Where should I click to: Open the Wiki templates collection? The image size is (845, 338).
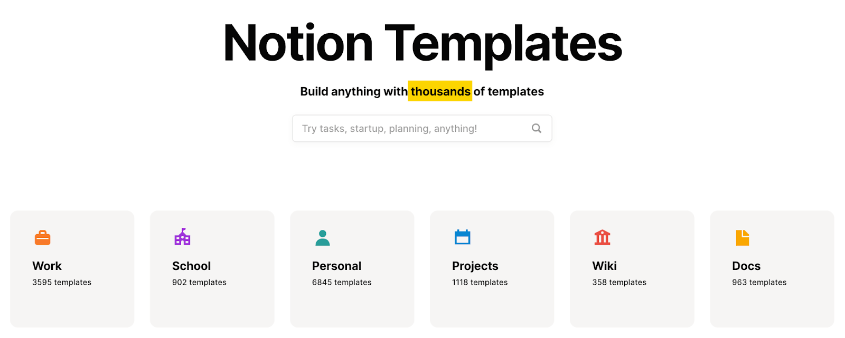pyautogui.click(x=632, y=268)
